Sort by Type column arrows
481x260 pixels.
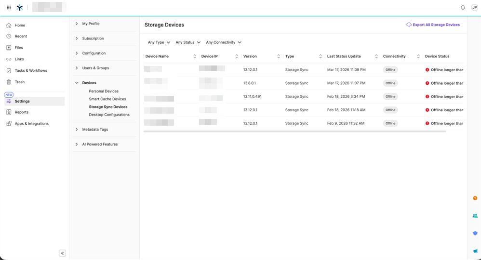(320, 56)
